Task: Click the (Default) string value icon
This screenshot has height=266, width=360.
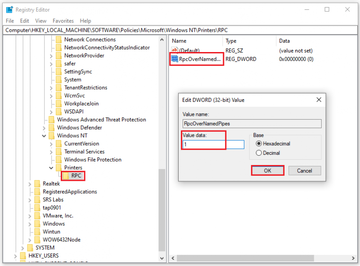Action: point(175,50)
